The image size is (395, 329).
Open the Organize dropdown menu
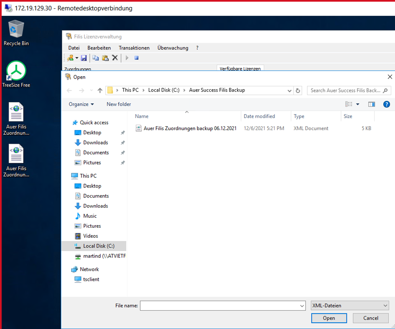81,104
